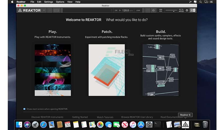Viewport: 224px width, 130px height.
Task: Click the REAKTOR logo icon in the toolbar
Action: click(x=20, y=10)
